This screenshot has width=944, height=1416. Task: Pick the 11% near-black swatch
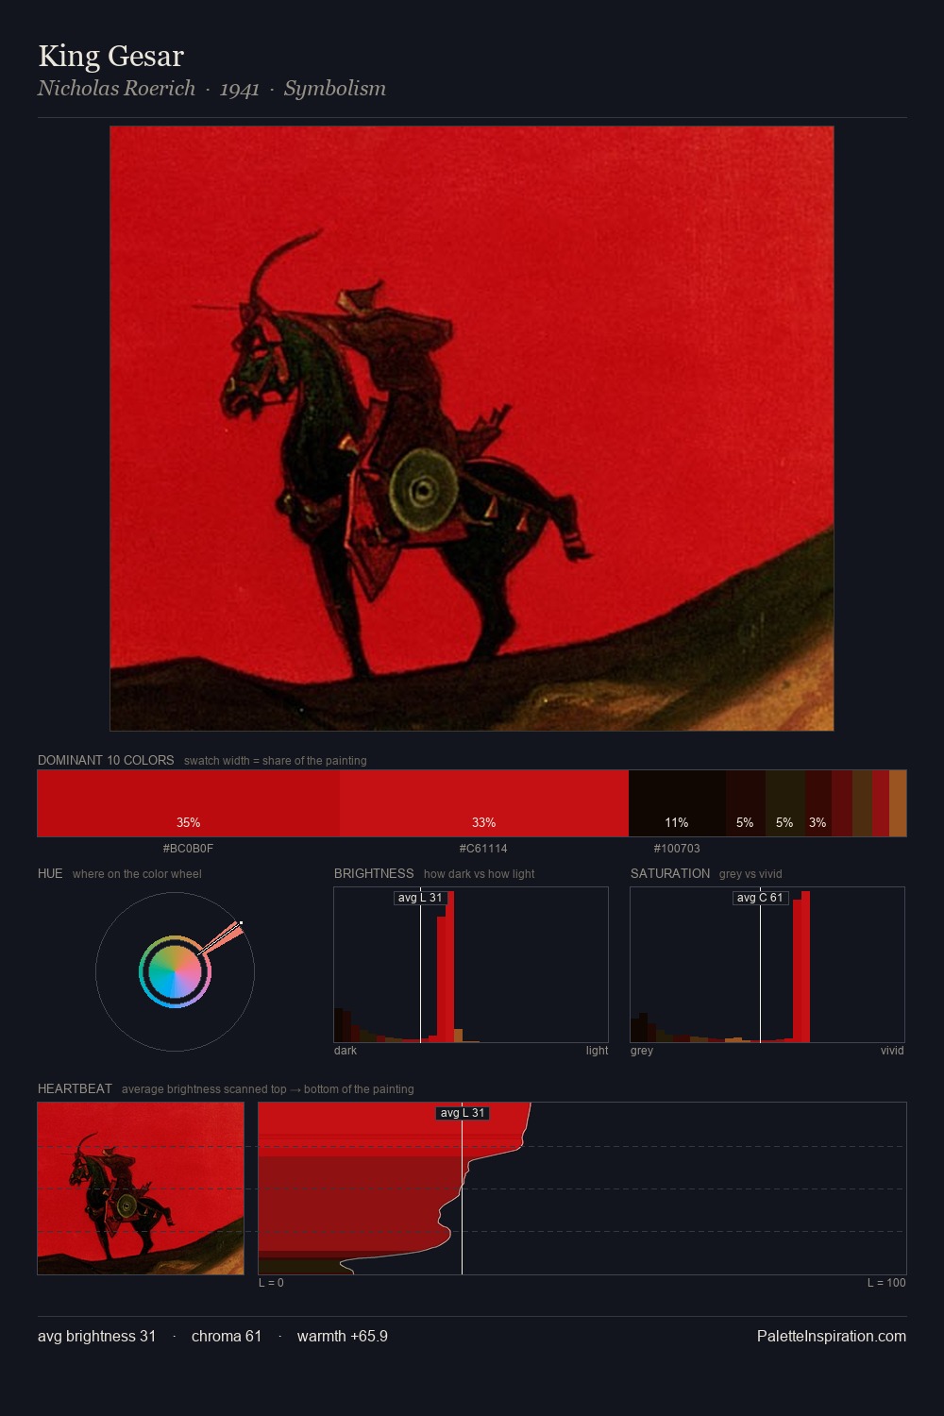[x=677, y=803]
